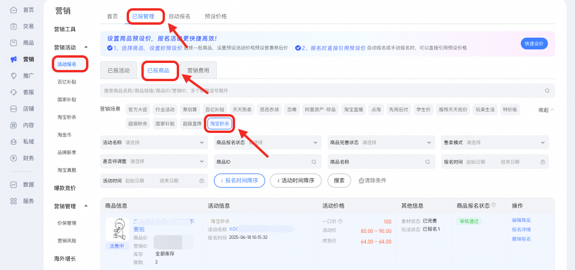Click the 商品 products sidebar icon
Screen dimensions: 575x270
(14, 43)
